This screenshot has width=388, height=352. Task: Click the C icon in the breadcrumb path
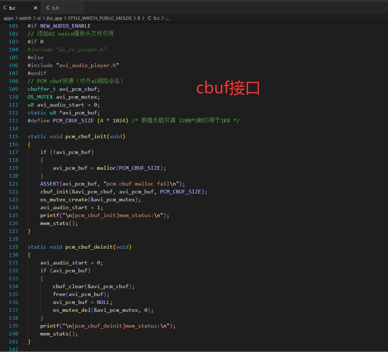[x=150, y=18]
